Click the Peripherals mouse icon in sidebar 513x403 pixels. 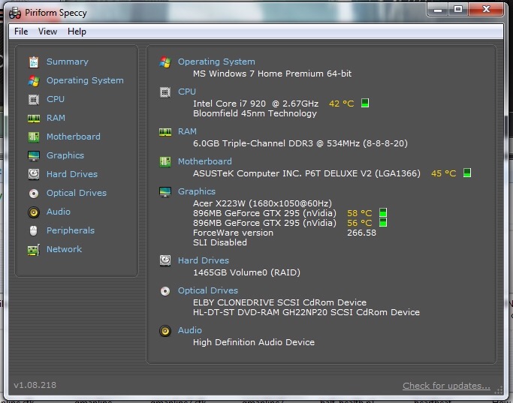pyautogui.click(x=34, y=230)
